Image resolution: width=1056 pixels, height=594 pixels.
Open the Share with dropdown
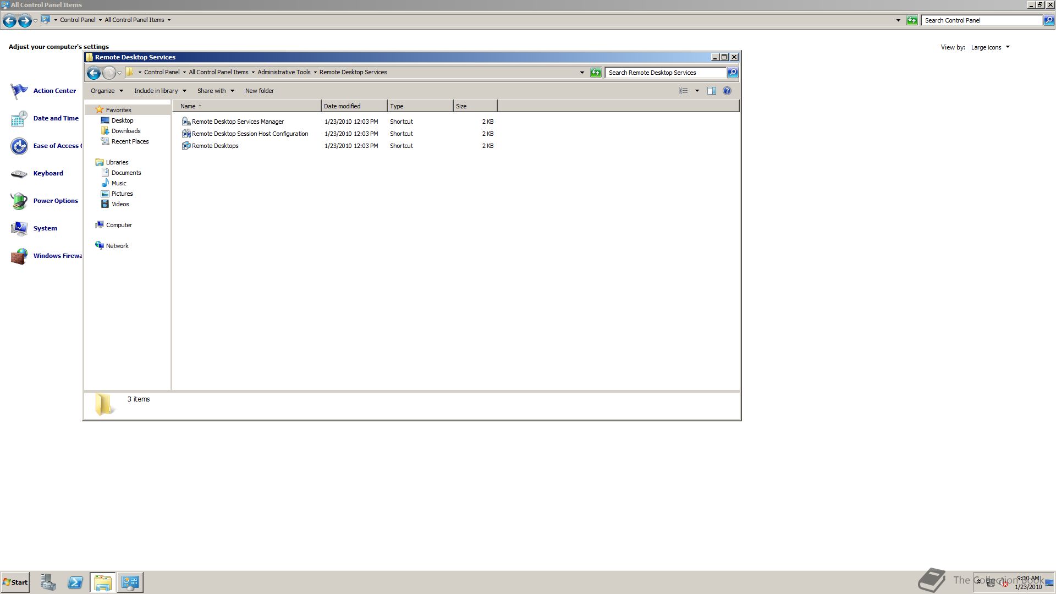tap(216, 91)
